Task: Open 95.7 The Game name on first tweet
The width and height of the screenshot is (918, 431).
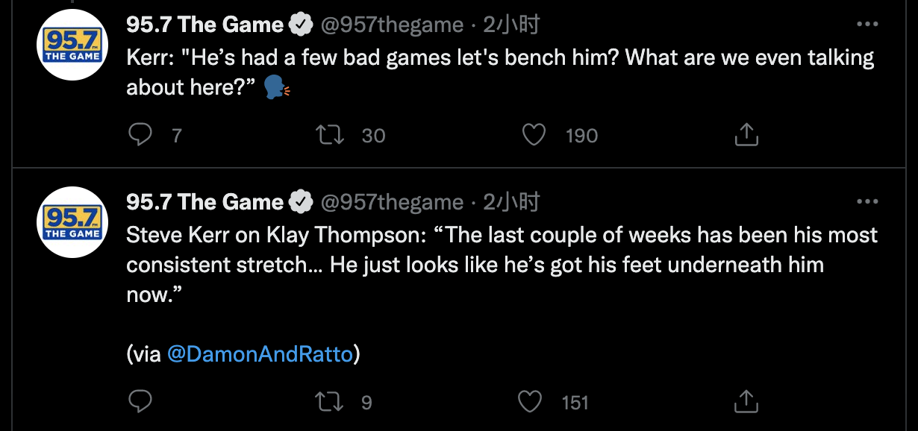Action: click(x=205, y=25)
